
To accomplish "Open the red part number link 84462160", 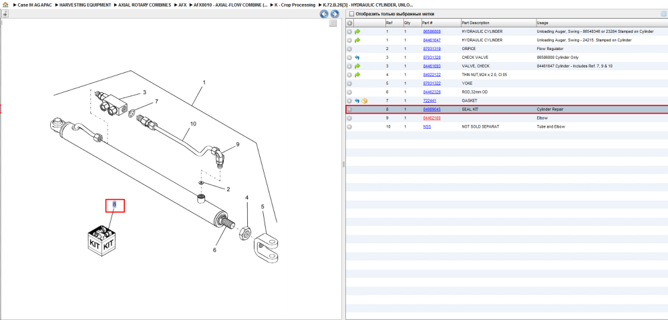I will coord(432,118).
